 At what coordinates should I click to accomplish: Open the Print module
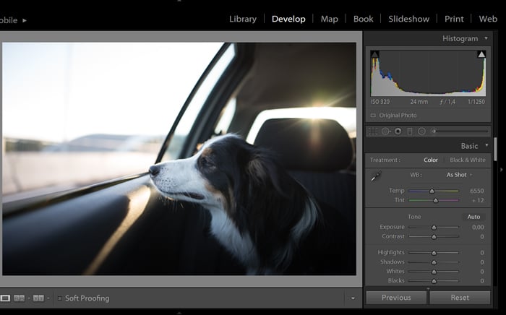point(454,19)
